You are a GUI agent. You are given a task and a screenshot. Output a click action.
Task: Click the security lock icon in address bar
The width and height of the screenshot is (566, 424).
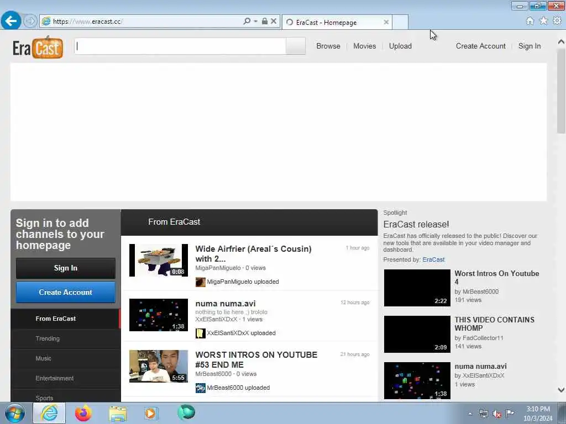[x=265, y=22]
